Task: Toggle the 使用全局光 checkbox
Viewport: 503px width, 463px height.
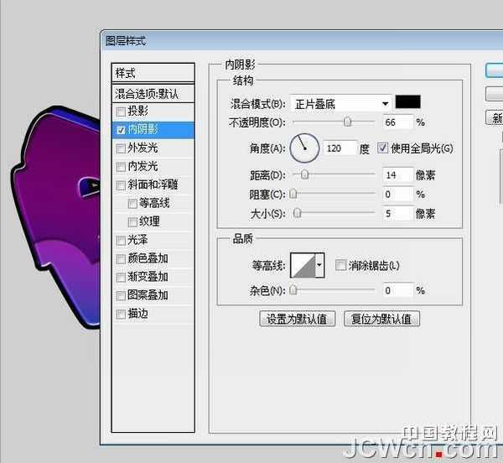Action: click(x=384, y=148)
